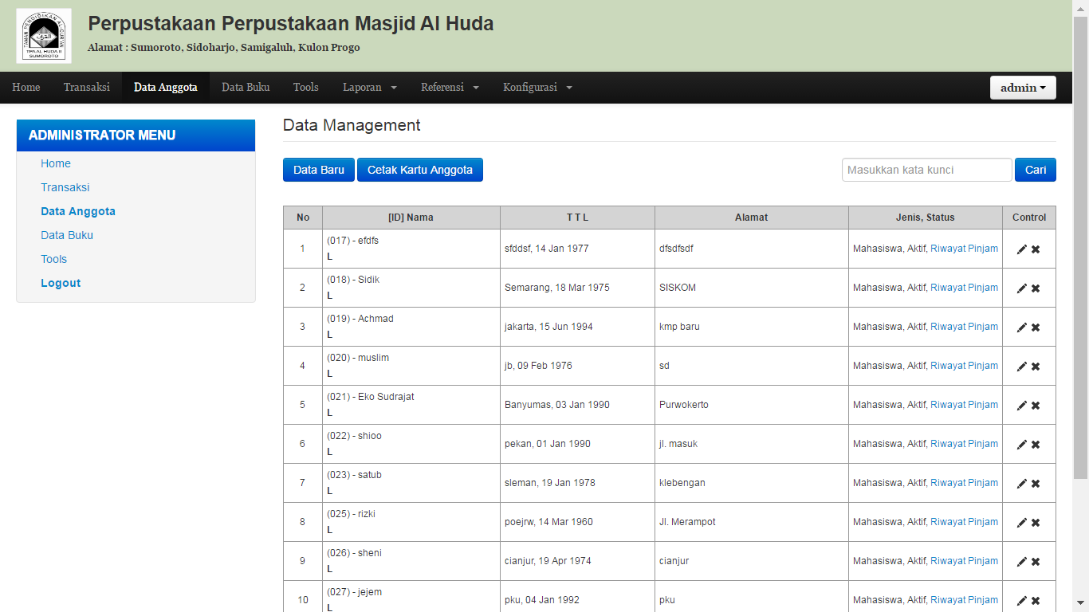Open the admin user dropdown
Screen dimensions: 1089x612
pos(1023,88)
